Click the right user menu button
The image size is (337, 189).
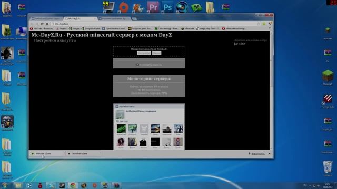(x=156, y=52)
